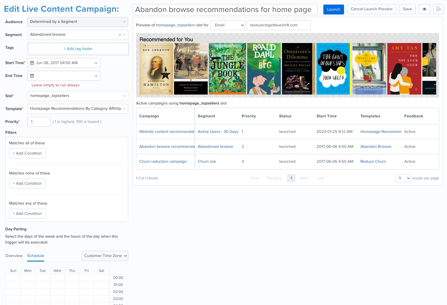Open Homepage Recommen template link

pyautogui.click(x=381, y=132)
